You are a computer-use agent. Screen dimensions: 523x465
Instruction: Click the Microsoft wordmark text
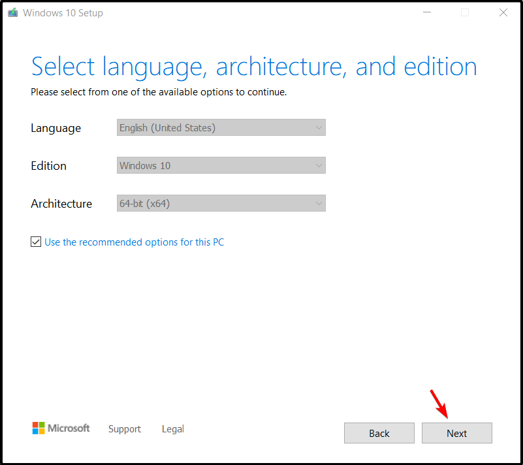tap(69, 428)
